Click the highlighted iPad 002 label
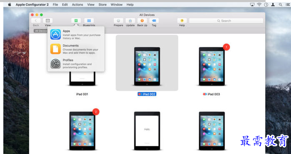Viewport: 291px width, 154px height. point(147,94)
